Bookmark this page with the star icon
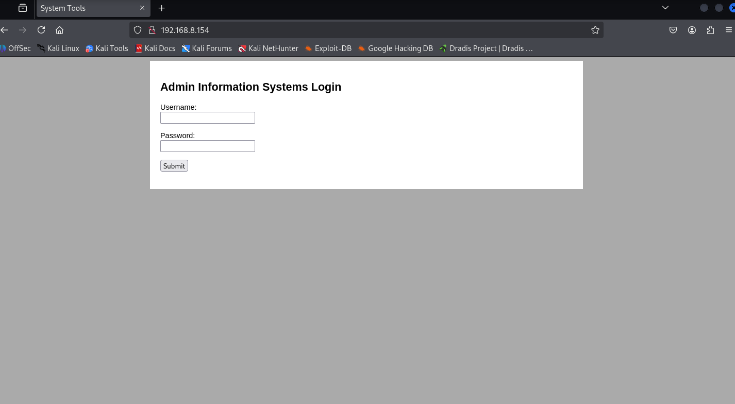The image size is (735, 404). [x=595, y=30]
